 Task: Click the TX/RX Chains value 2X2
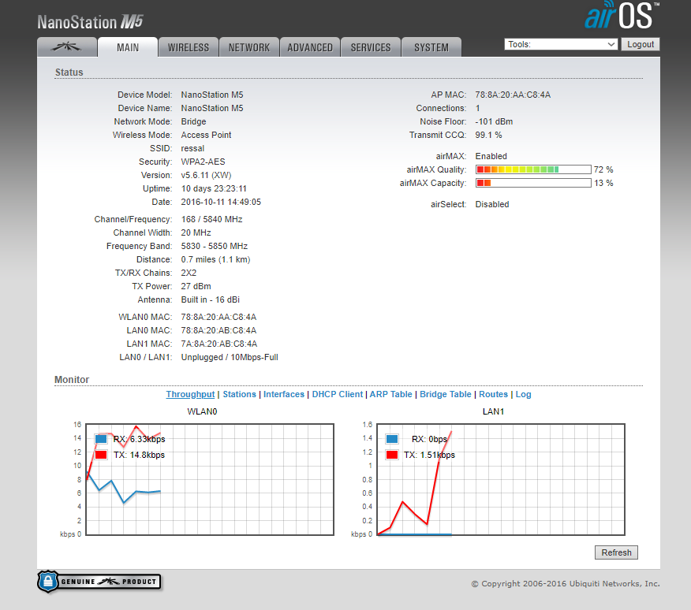click(189, 273)
